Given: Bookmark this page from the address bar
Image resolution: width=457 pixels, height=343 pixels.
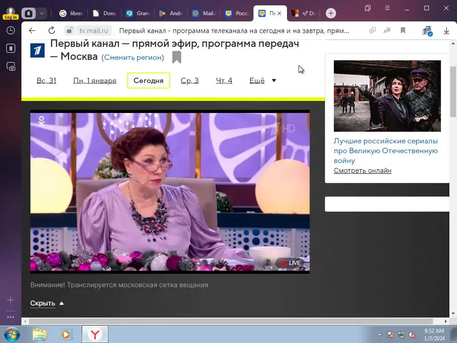Looking at the screenshot, I should 403,30.
